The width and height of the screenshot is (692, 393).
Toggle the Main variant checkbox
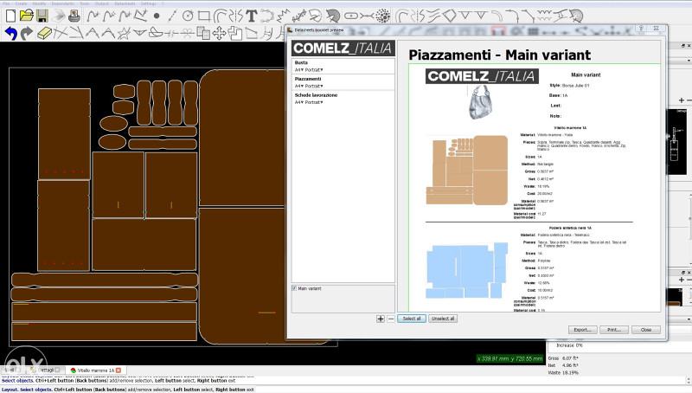[295, 288]
